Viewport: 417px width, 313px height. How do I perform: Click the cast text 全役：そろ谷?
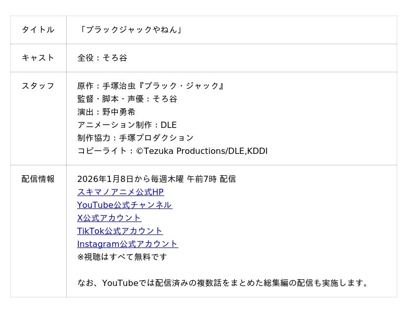102,58
